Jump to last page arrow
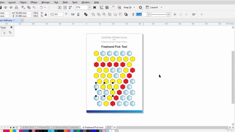The height and width of the screenshot is (132, 235). (14, 128)
